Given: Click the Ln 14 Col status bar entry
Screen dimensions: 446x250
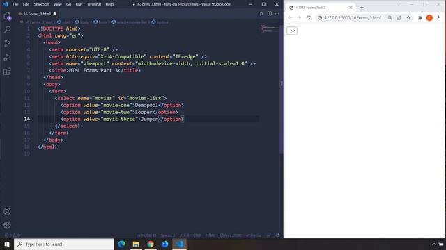Looking at the screenshot, I should tap(146, 235).
